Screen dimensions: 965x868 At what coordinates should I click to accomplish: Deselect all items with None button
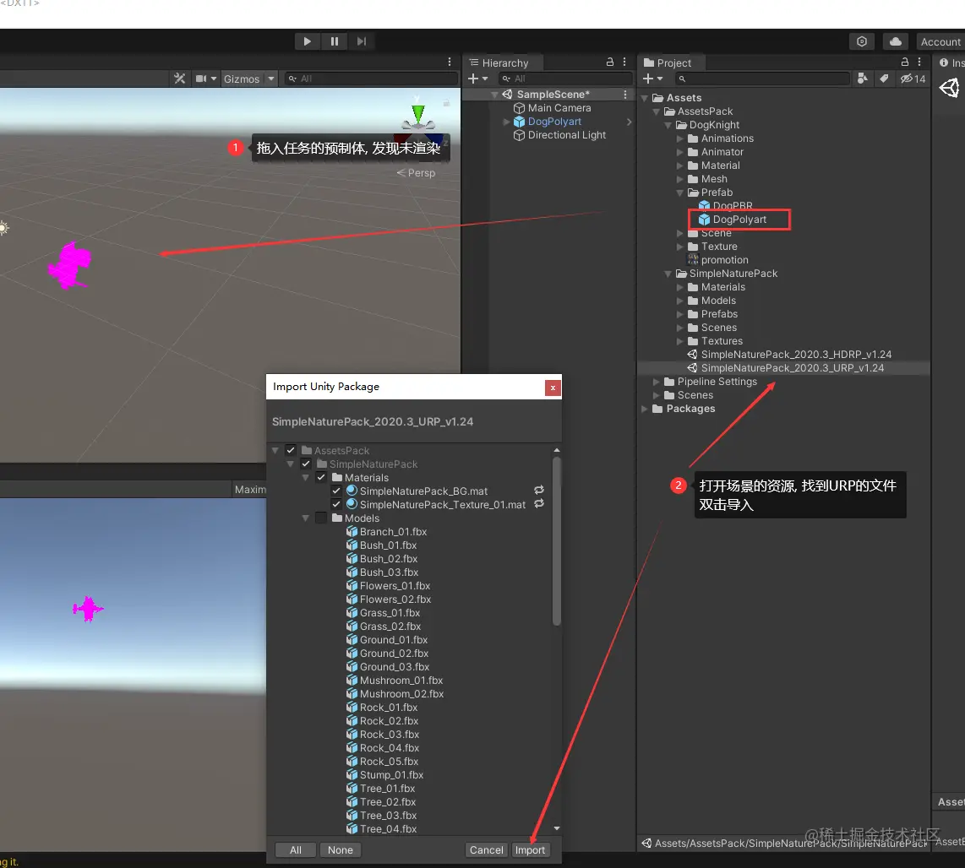341,850
